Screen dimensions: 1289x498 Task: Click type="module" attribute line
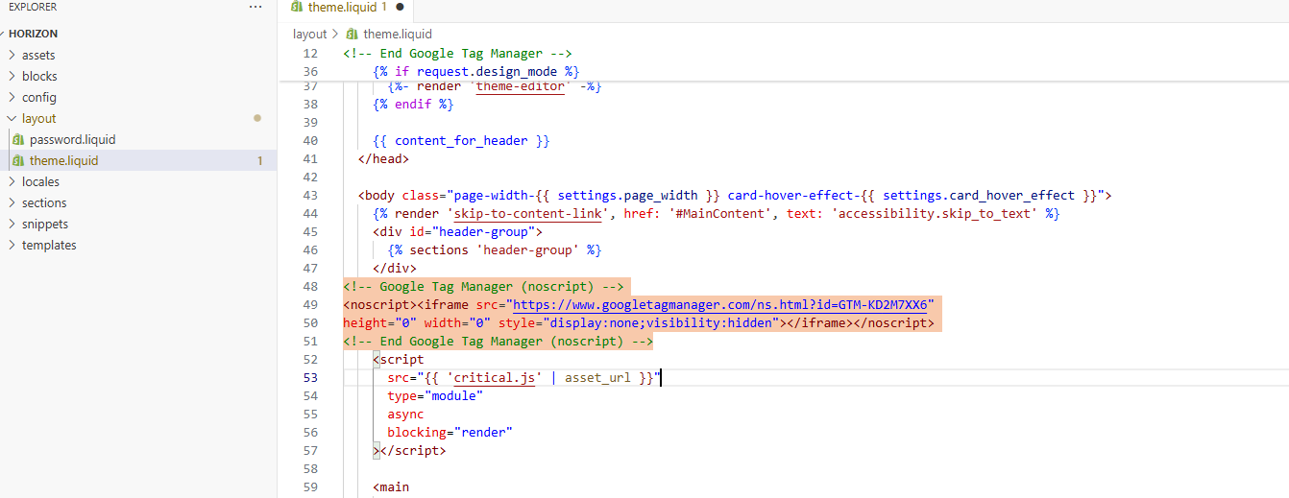(435, 395)
